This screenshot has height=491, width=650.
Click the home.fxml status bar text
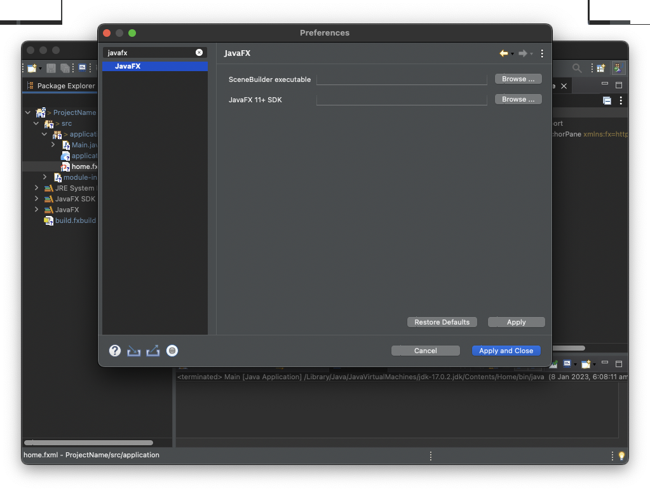point(91,455)
